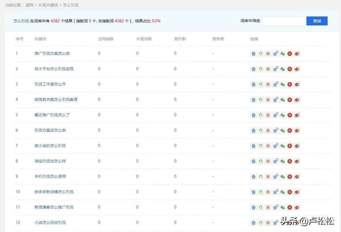341x232 pixels.
Task: Open keyword link 各大平台怎么引流变现
Action: 54,69
